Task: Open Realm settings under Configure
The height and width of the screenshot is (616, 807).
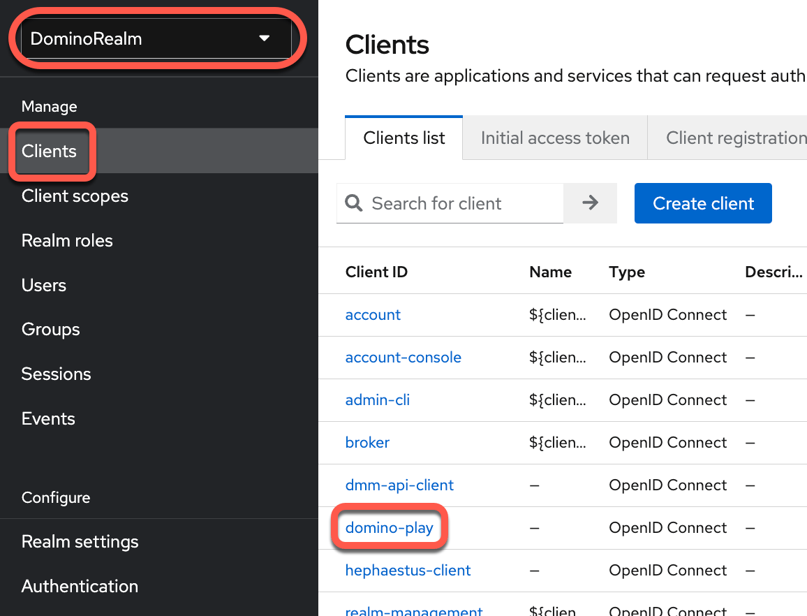Action: click(80, 542)
